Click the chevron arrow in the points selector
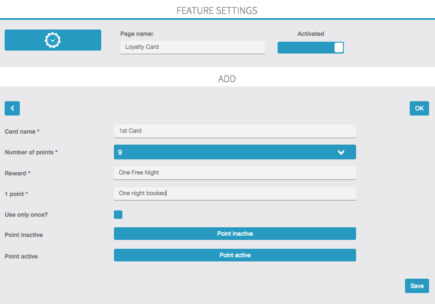435x304 pixels. click(x=341, y=152)
